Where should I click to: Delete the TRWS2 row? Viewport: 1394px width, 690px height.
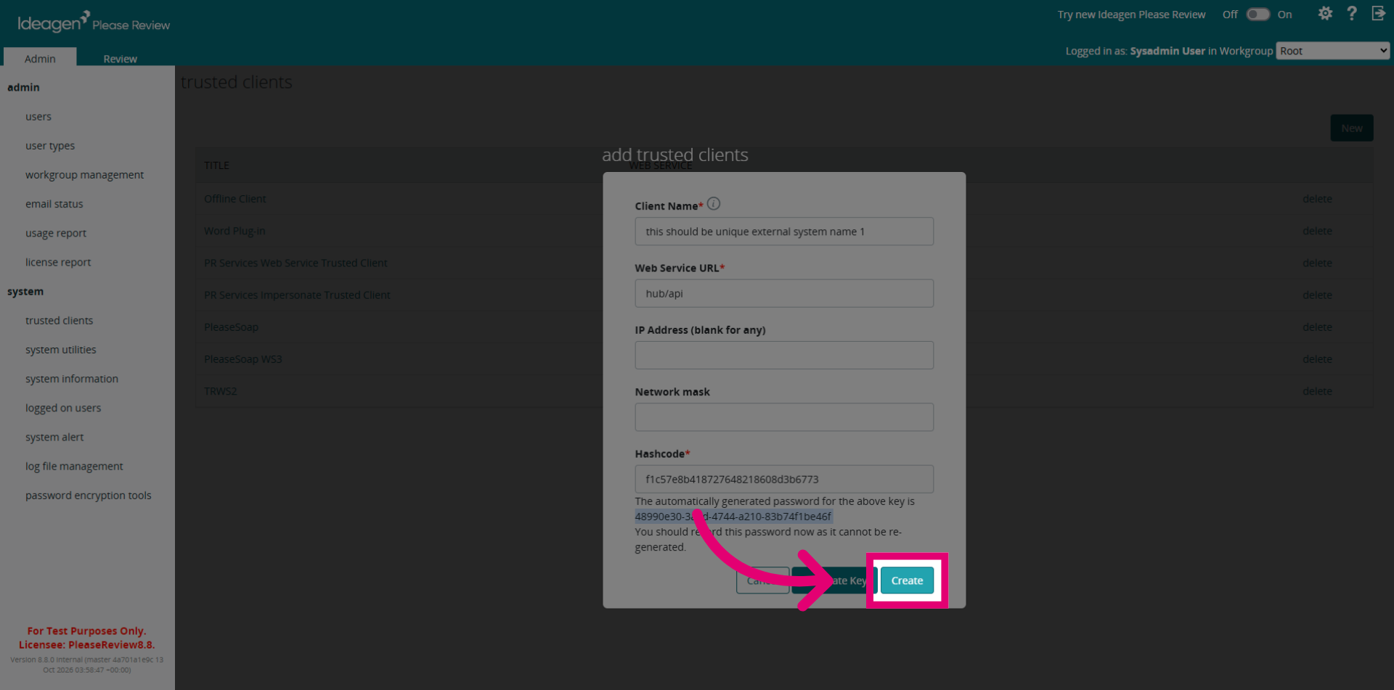tap(1317, 391)
